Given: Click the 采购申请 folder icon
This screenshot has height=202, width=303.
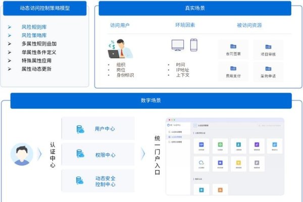Looking at the screenshot, I should (x=268, y=69).
